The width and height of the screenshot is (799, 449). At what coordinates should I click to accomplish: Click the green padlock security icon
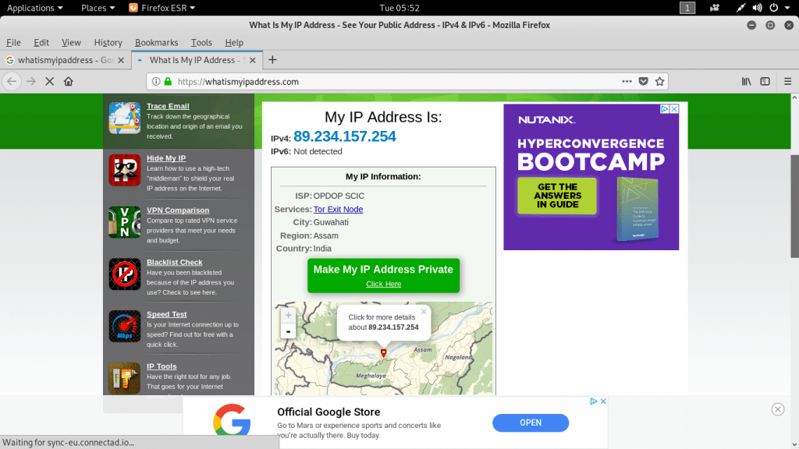[x=168, y=81]
